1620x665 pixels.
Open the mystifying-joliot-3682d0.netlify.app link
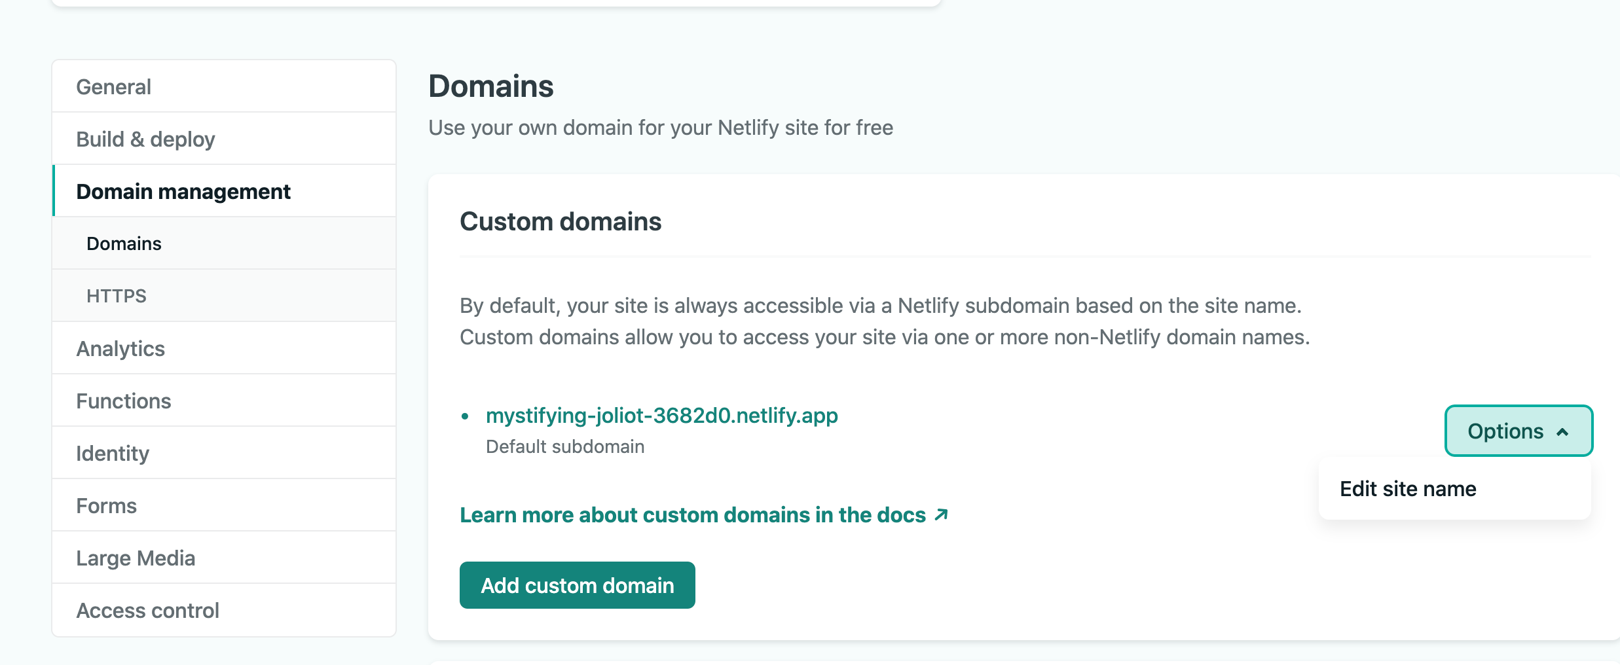(661, 416)
